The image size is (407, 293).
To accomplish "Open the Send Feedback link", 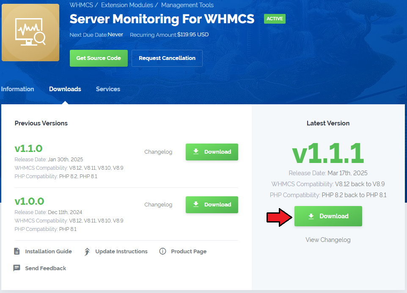I will tap(45, 268).
